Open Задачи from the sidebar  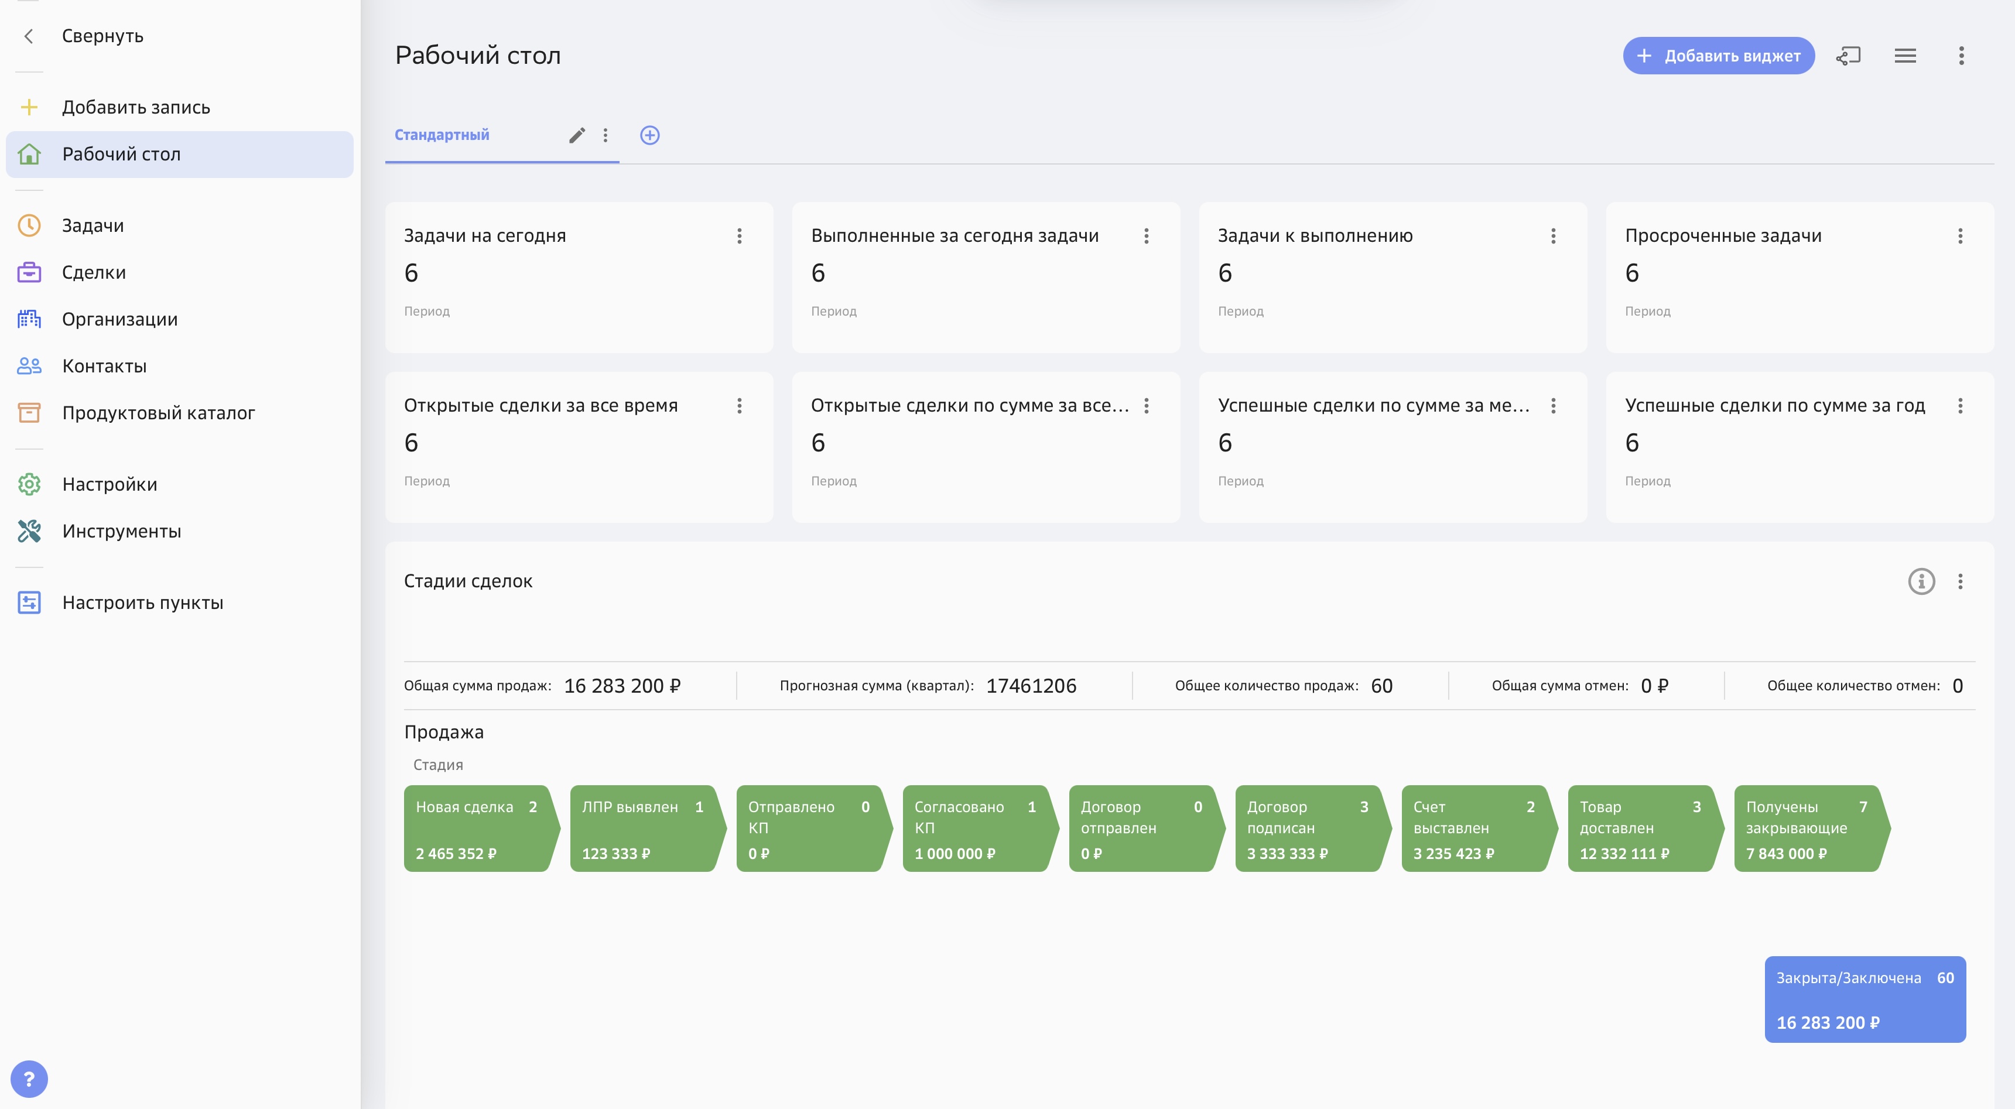93,225
